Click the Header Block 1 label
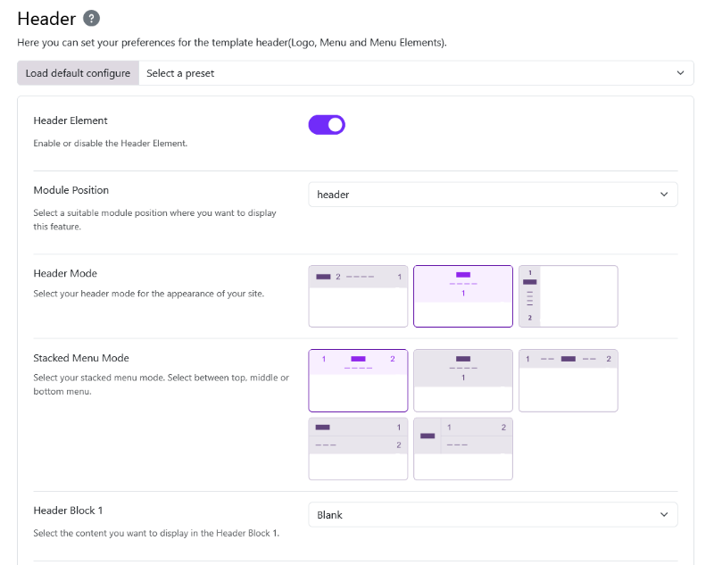Image resolution: width=714 pixels, height=565 pixels. click(69, 511)
